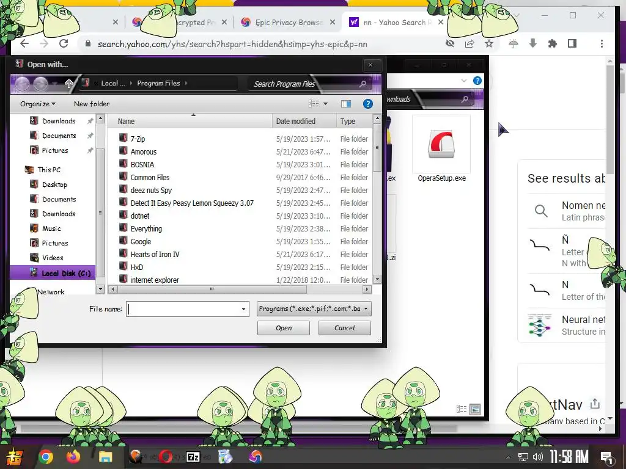Select This PC in navigation pane
Viewport: 626px width, 469px height.
49,170
